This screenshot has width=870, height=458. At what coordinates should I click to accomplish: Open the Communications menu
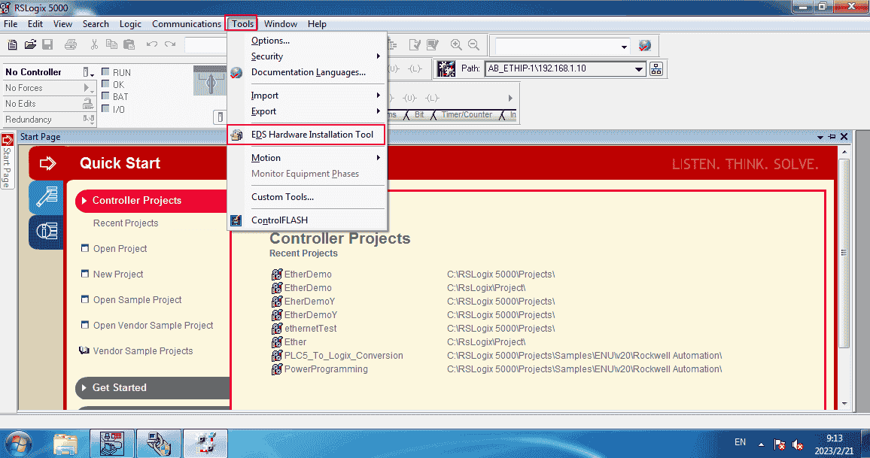coord(186,24)
